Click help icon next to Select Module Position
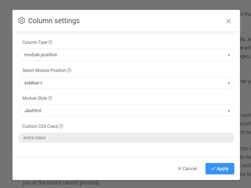 (69, 70)
